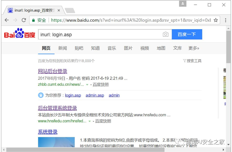Click the horizontal scrollbar left arrow

[4, 150]
